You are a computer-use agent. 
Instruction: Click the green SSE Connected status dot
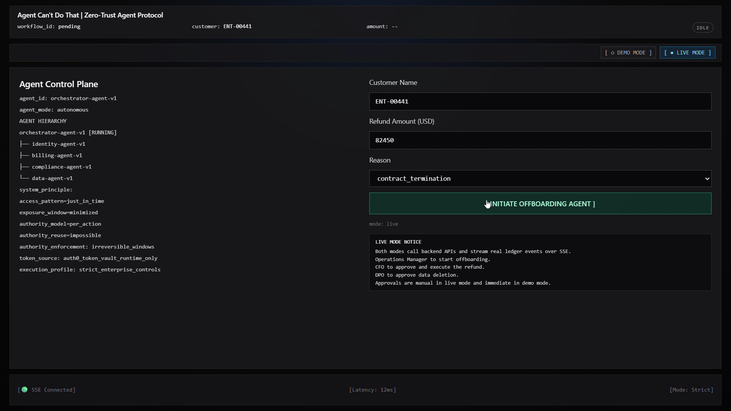(x=24, y=389)
